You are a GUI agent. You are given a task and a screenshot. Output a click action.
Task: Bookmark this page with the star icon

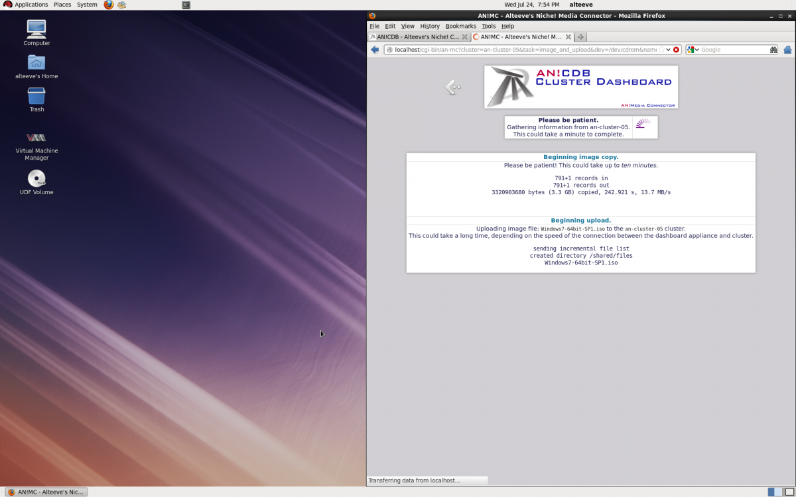pos(661,50)
